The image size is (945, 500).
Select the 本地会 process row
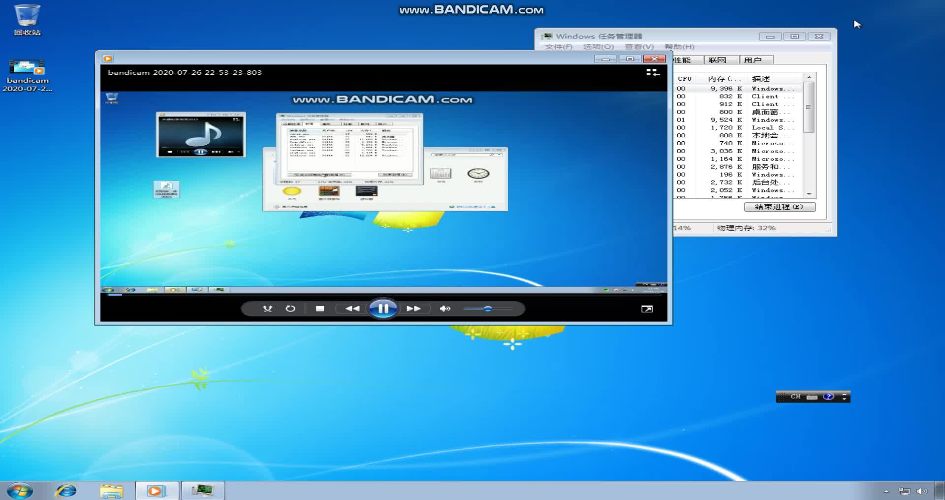[x=738, y=135]
